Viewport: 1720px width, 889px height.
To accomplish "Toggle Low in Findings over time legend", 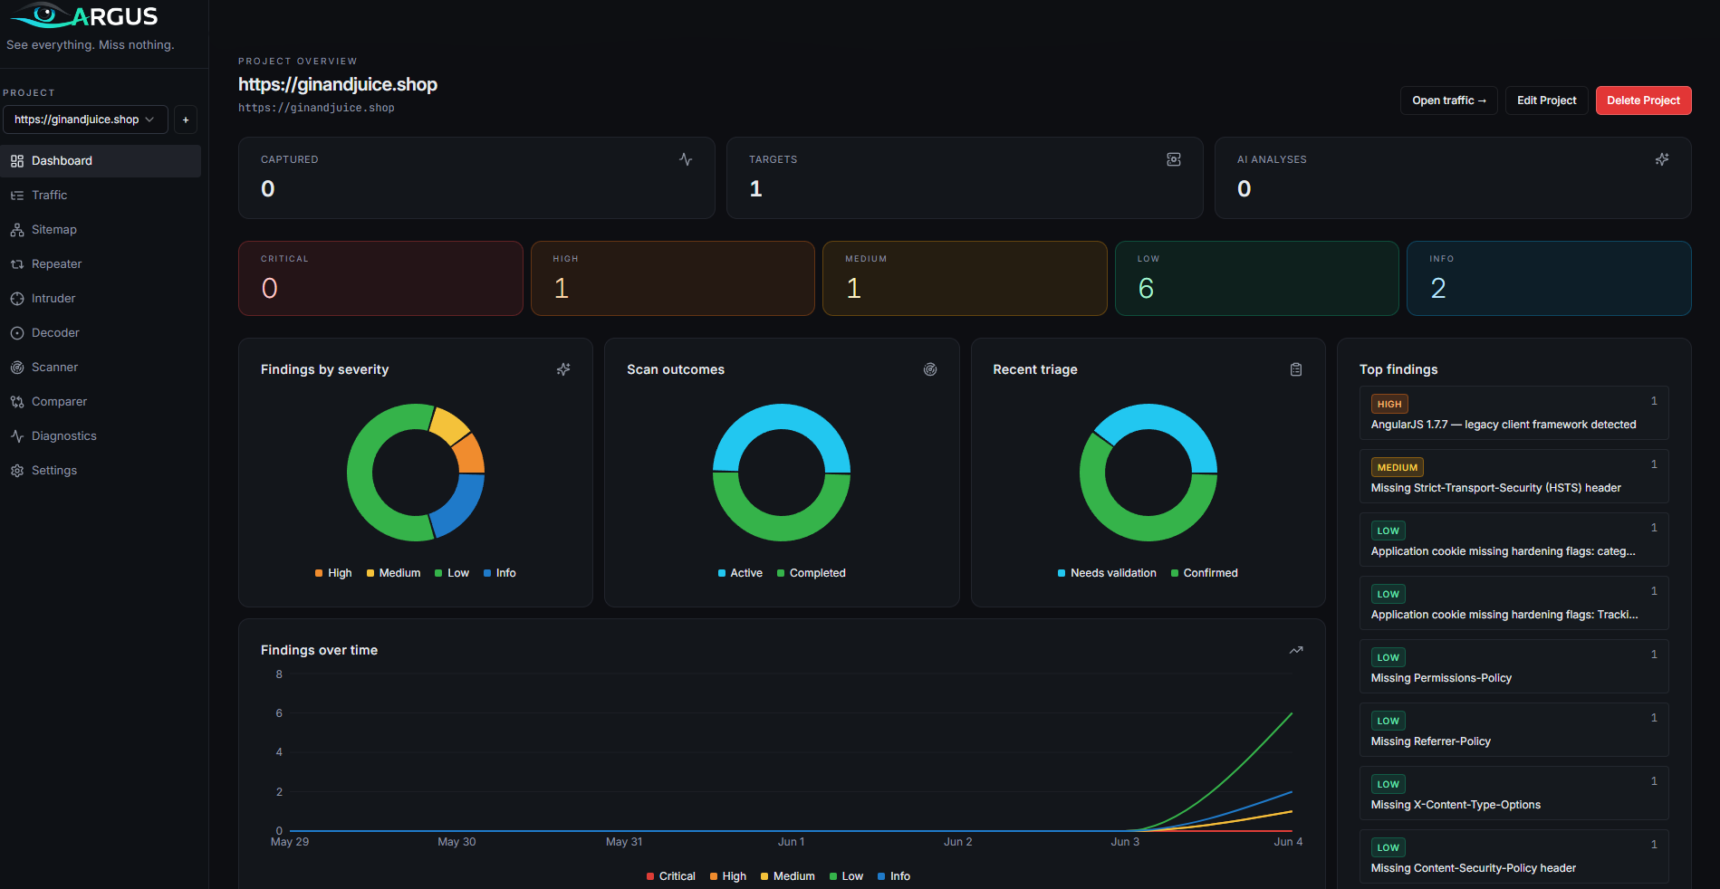I will point(846,876).
